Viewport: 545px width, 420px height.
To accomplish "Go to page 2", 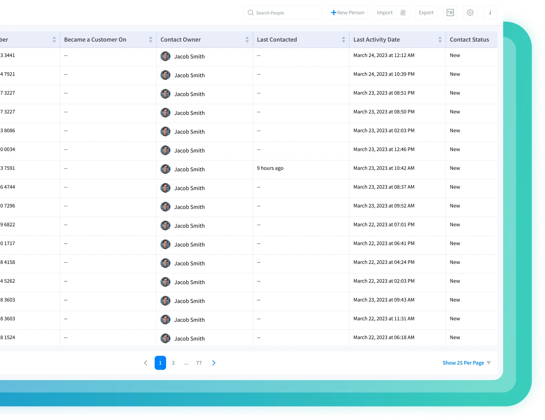I will 173,363.
